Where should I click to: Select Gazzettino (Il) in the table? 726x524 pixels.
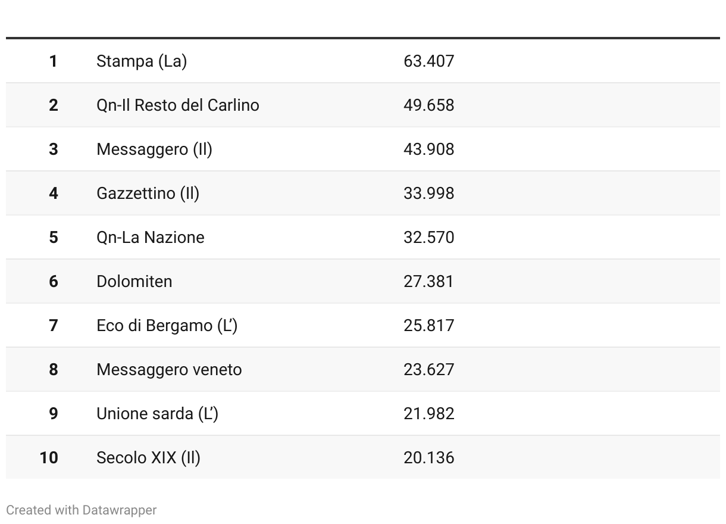point(148,193)
